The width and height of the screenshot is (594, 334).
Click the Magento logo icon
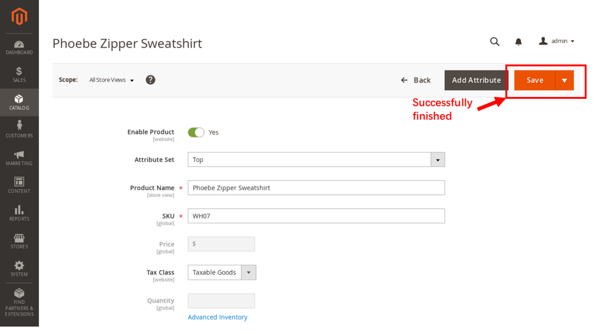pos(19,17)
